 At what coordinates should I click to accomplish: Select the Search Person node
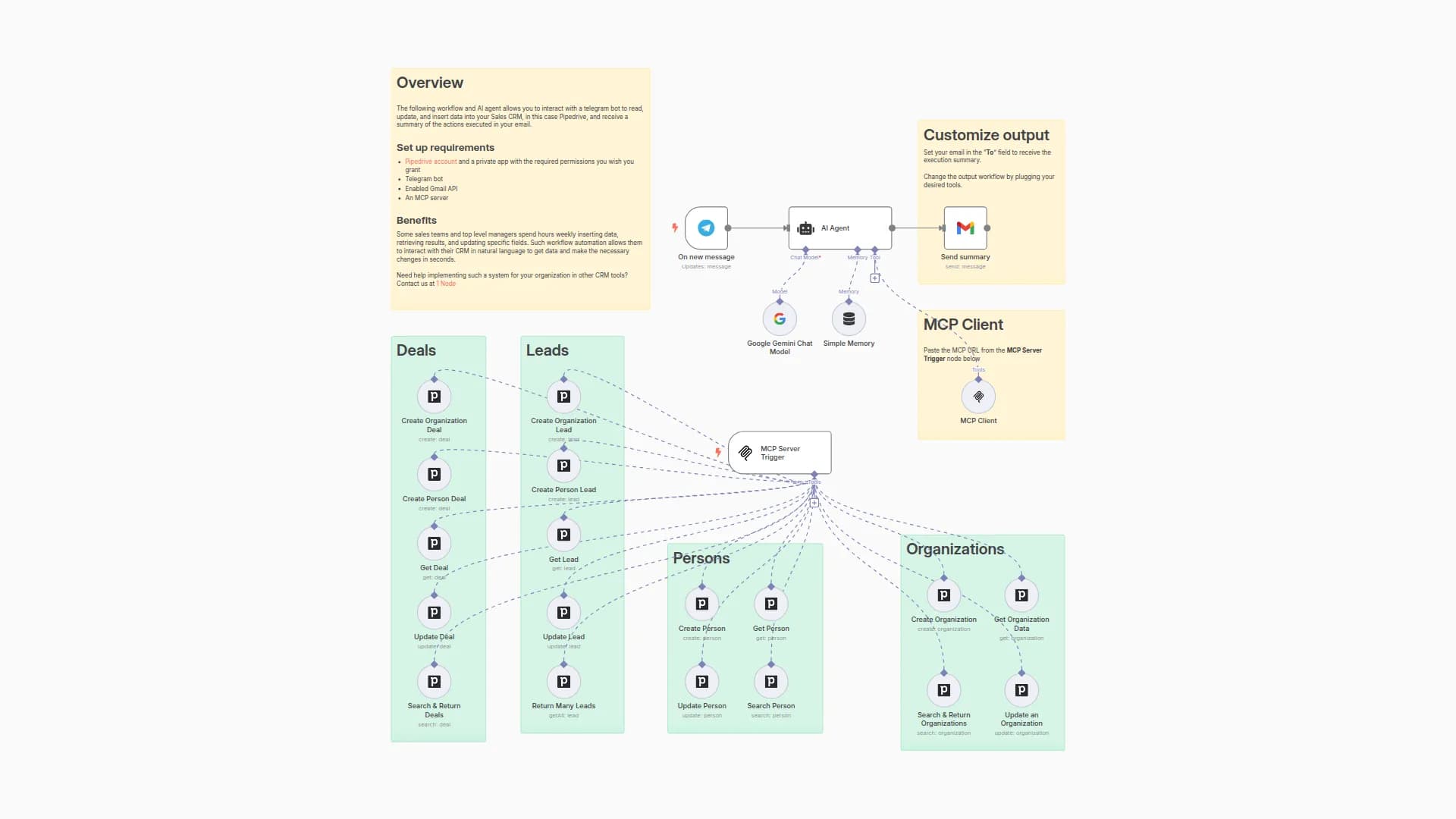point(770,682)
